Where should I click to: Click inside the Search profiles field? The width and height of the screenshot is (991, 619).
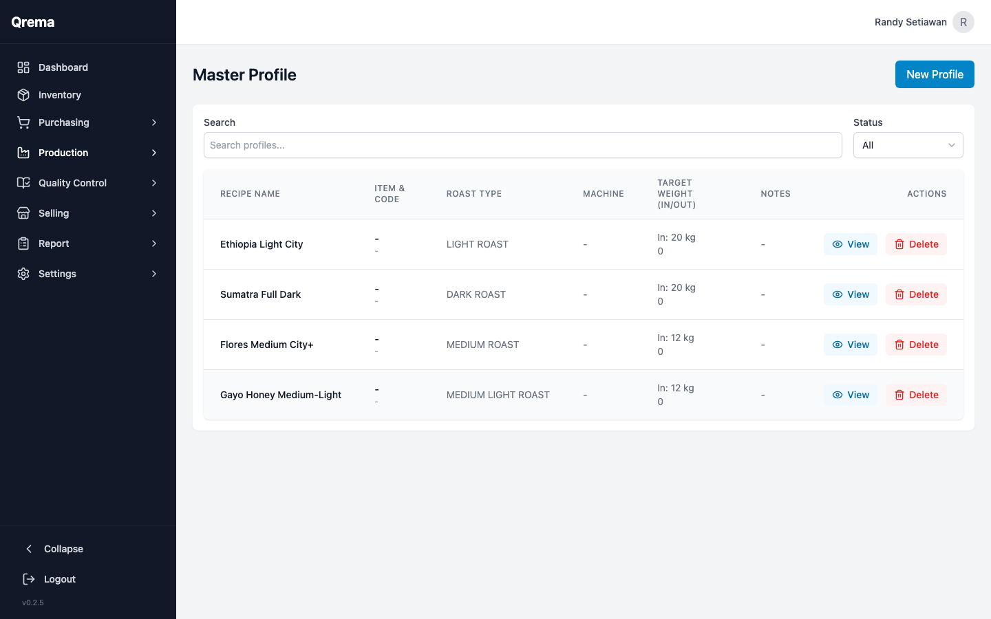(x=523, y=145)
